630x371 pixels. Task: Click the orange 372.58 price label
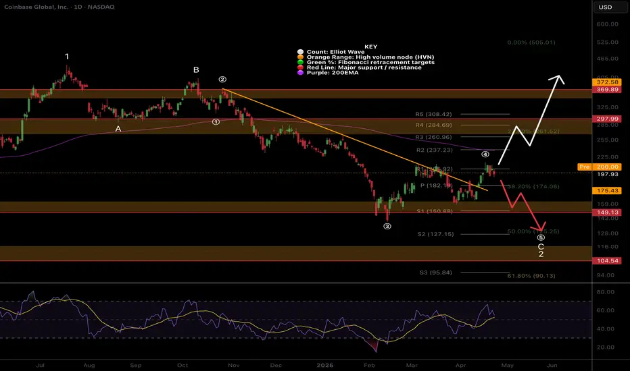click(607, 82)
